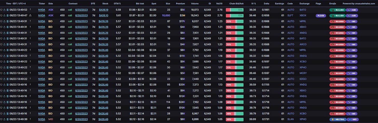The height and width of the screenshot is (123, 378).
Task: Open calculator icon on 13:46:39 row
Action: (x=8, y=119)
